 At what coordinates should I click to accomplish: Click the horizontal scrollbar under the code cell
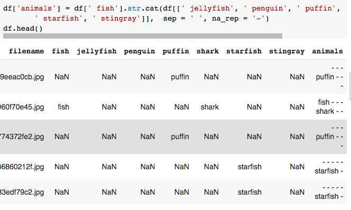(143, 36)
